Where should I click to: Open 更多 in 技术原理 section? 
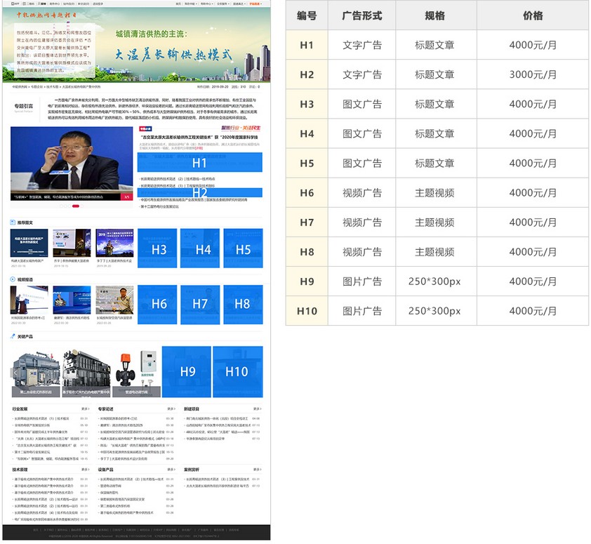point(85,469)
